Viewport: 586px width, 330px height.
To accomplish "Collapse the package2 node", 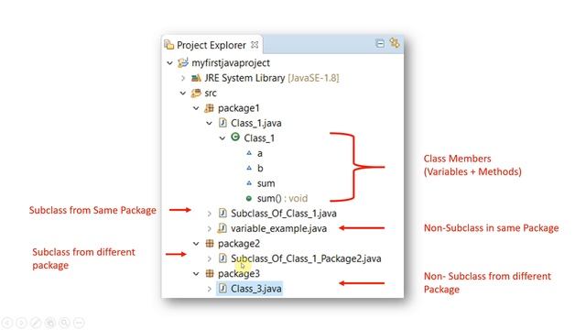I will coord(196,244).
